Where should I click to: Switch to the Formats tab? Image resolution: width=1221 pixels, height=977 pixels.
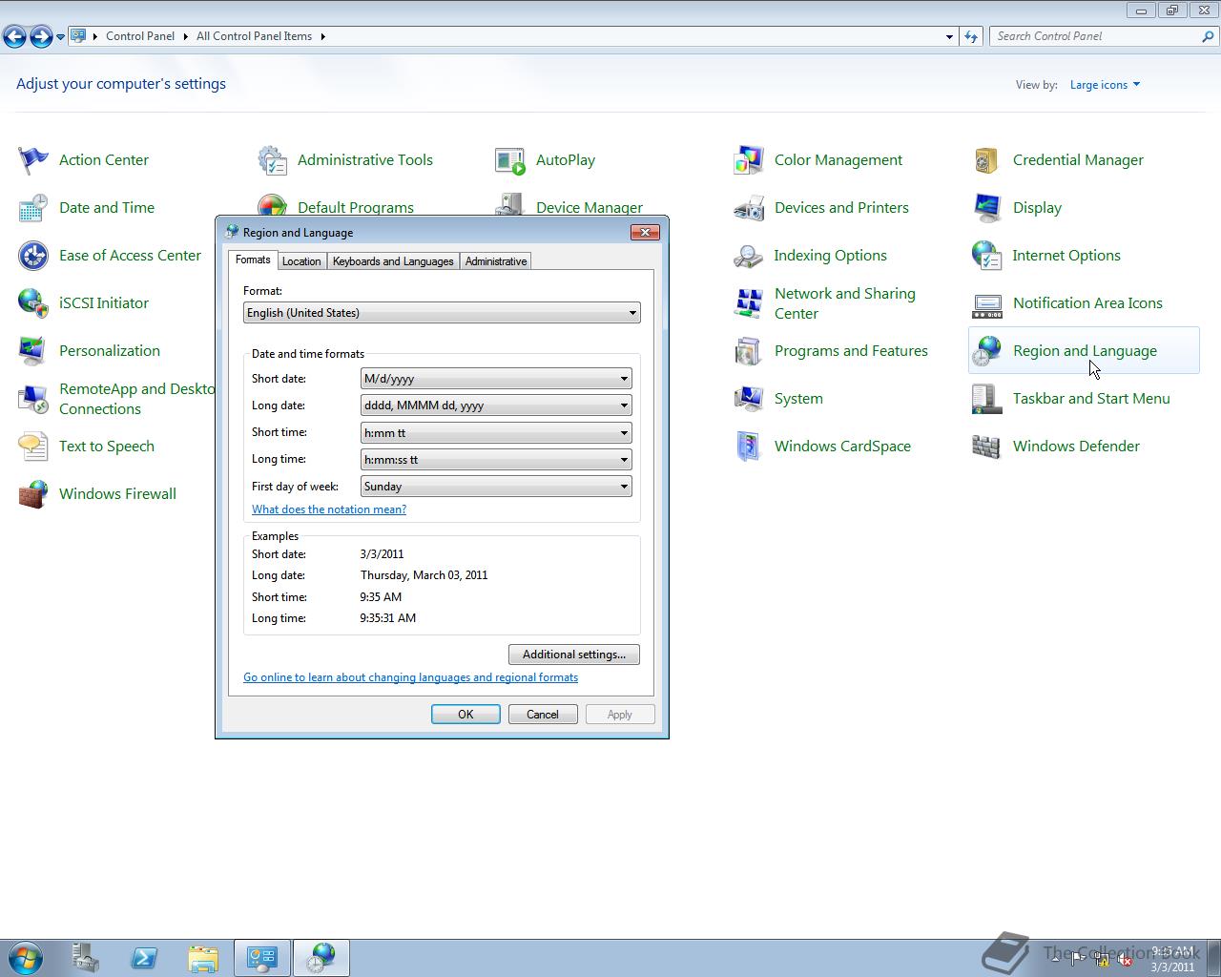point(253,260)
